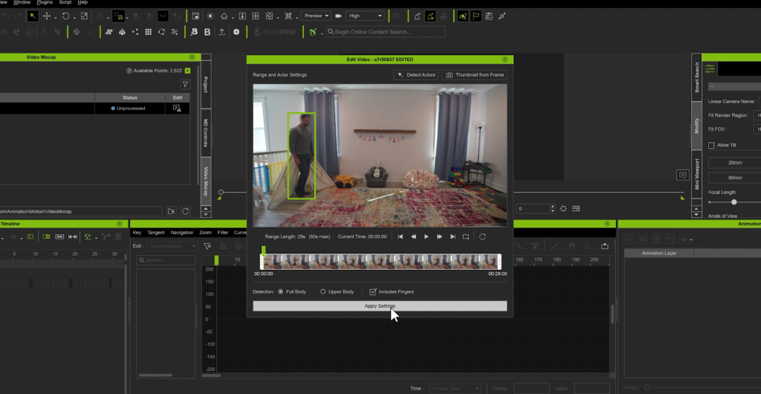Screen dimensions: 761x394
Task: Click the edit video icon beside Unprocessed
Action: click(x=177, y=108)
